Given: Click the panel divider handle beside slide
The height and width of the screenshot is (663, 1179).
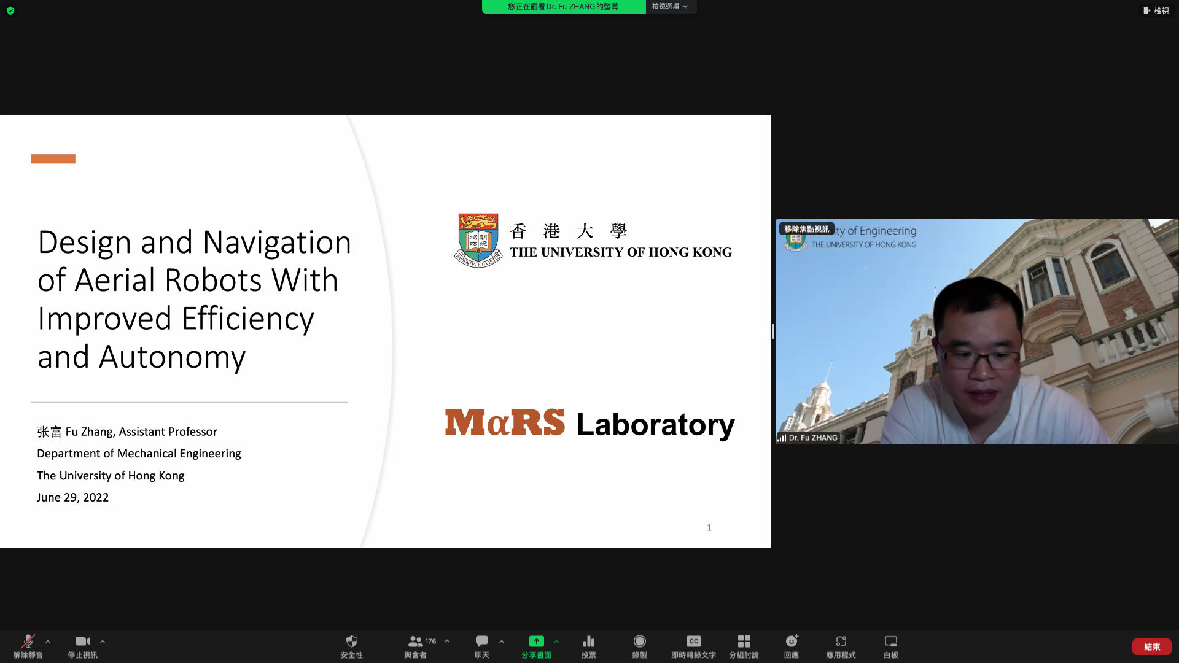Looking at the screenshot, I should 772,331.
